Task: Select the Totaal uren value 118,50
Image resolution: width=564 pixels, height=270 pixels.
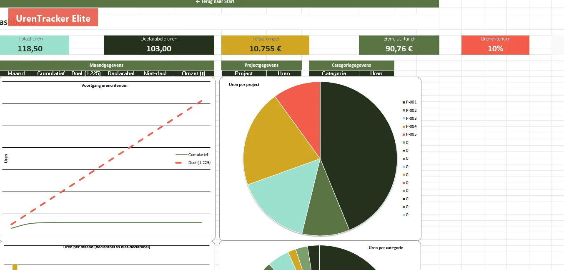Action: [x=30, y=48]
